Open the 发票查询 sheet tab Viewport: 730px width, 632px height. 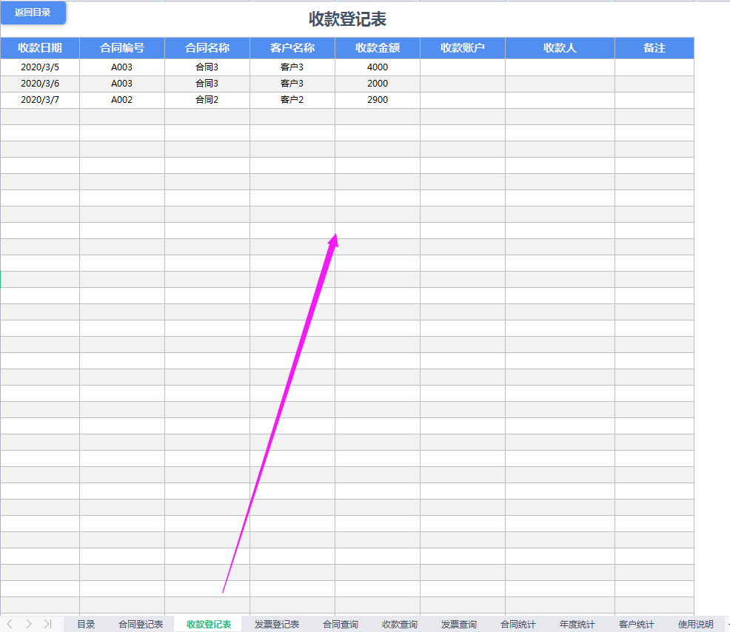pyautogui.click(x=458, y=624)
